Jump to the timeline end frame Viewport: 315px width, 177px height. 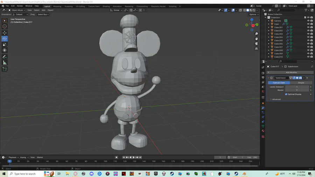coord(140,157)
